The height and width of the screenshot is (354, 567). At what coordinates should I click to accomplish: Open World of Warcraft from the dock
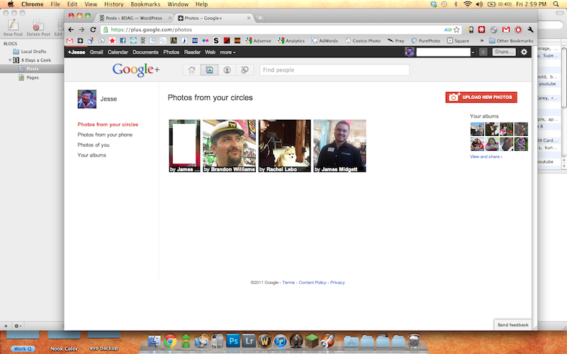click(264, 341)
